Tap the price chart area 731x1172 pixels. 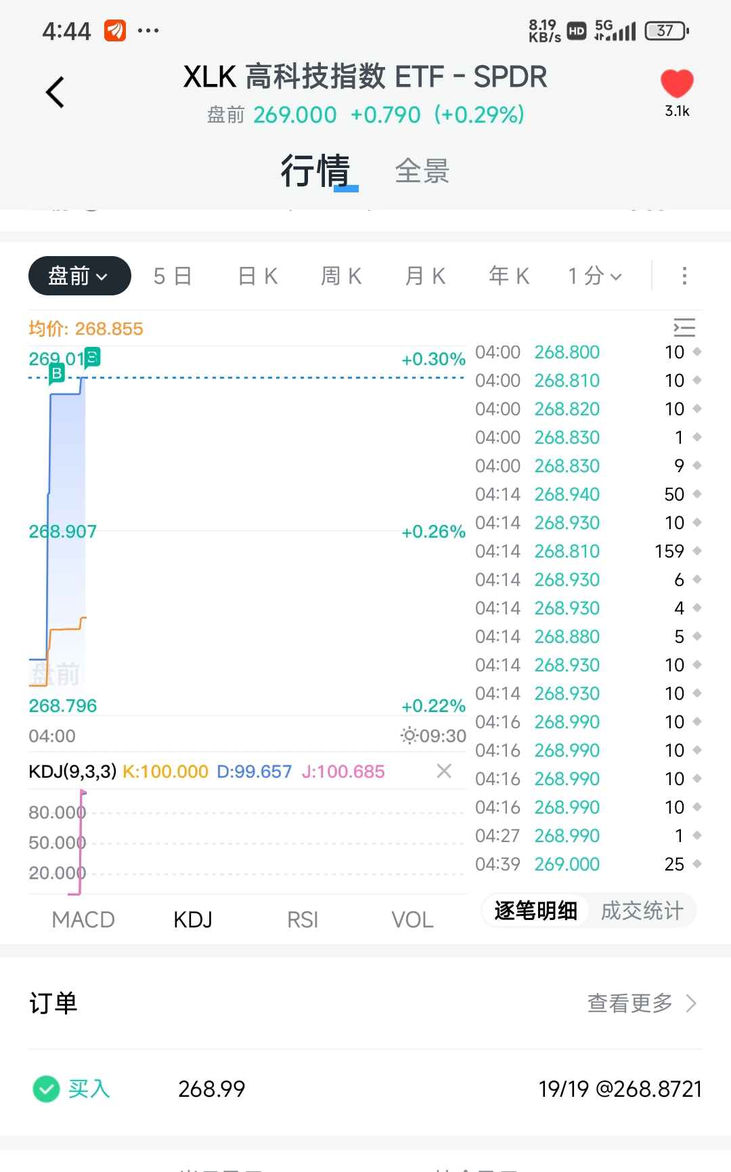pyautogui.click(x=247, y=532)
